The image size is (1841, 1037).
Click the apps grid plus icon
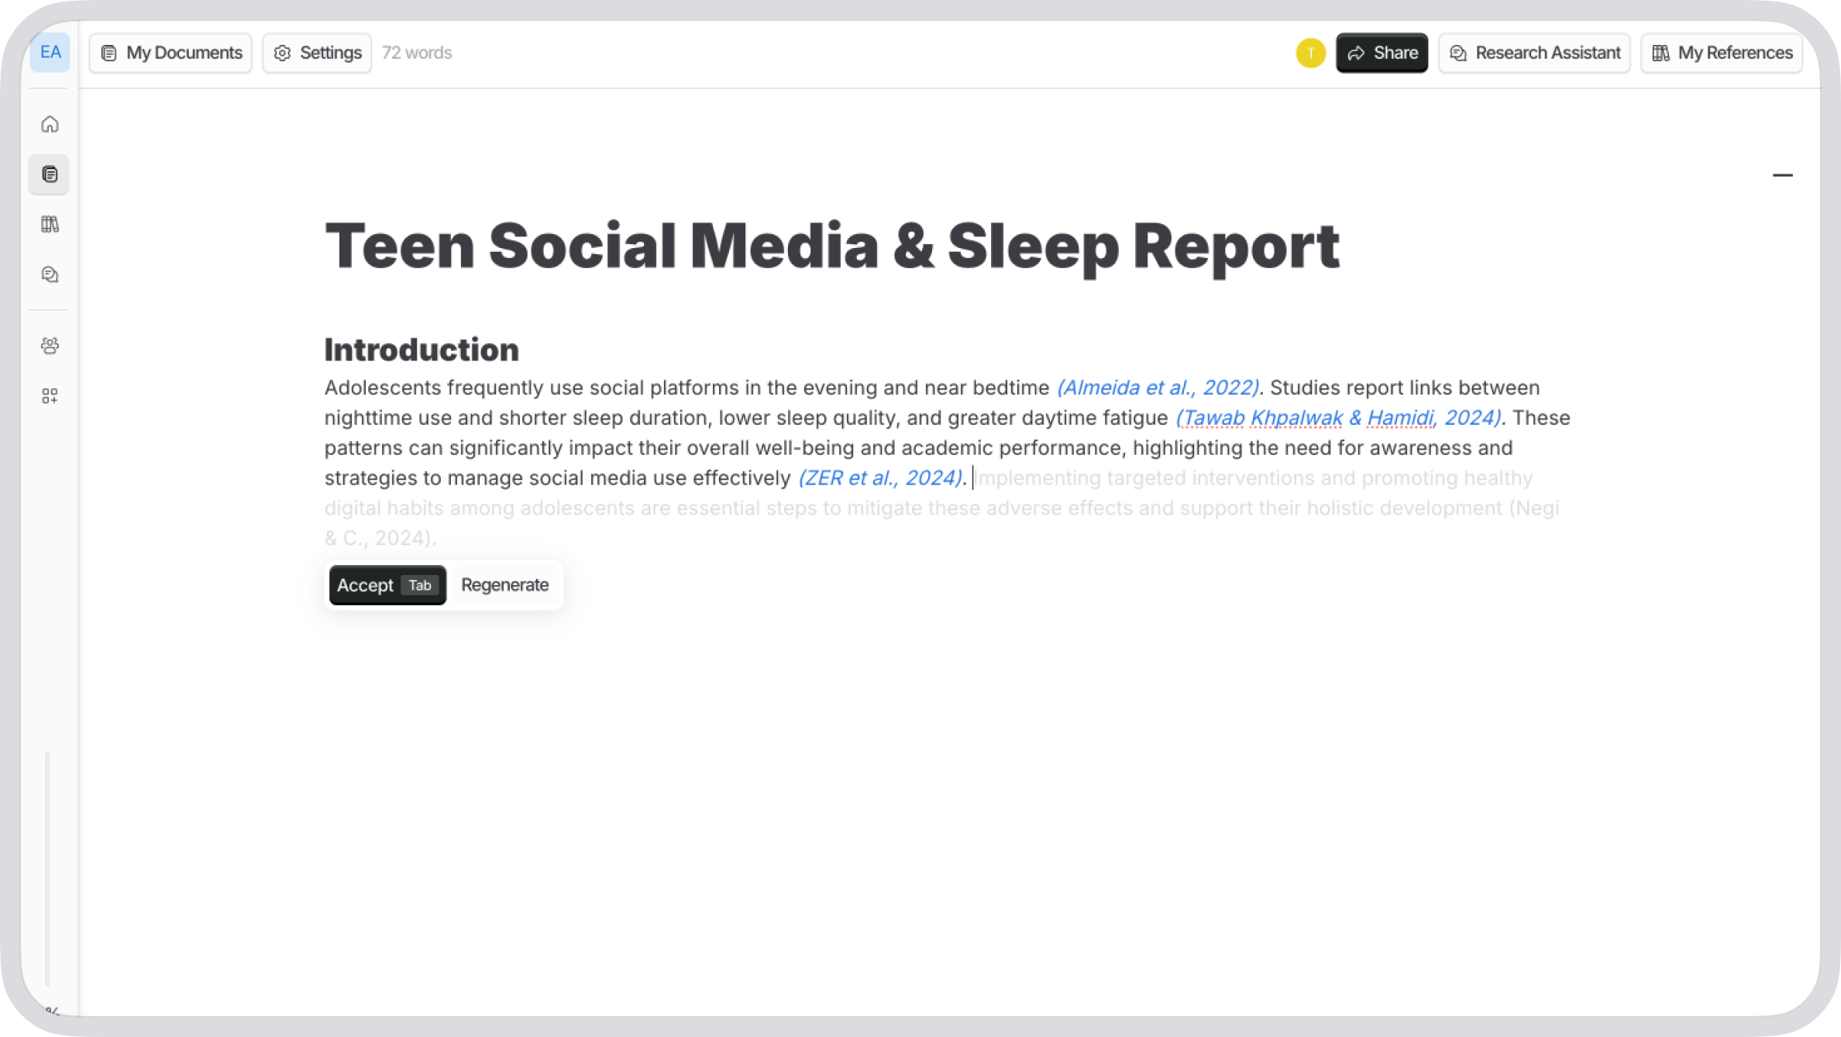tap(50, 396)
